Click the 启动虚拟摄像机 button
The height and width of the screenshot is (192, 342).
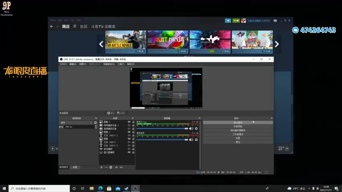[238, 131]
